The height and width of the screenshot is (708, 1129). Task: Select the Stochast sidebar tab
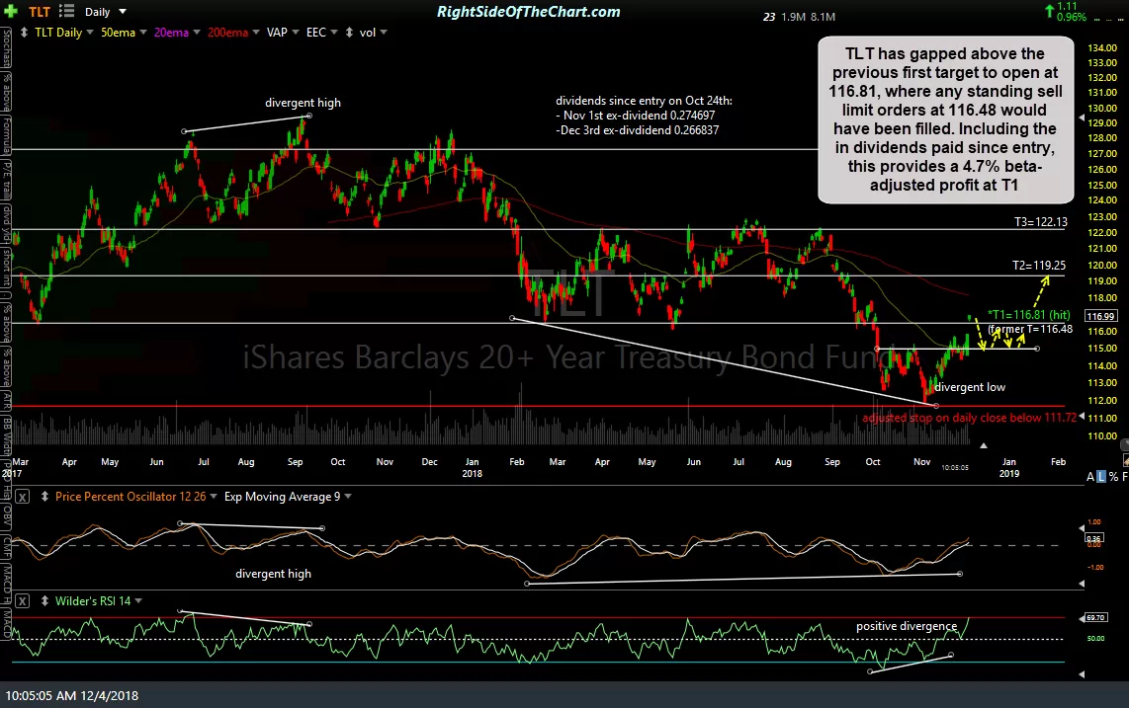(6, 49)
